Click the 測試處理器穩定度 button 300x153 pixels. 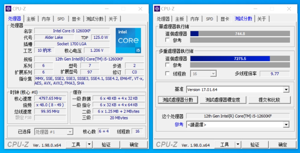click(x=223, y=100)
